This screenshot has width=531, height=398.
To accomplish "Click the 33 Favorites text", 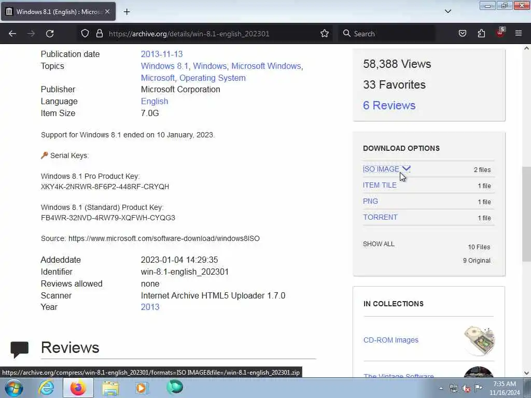I will (394, 84).
